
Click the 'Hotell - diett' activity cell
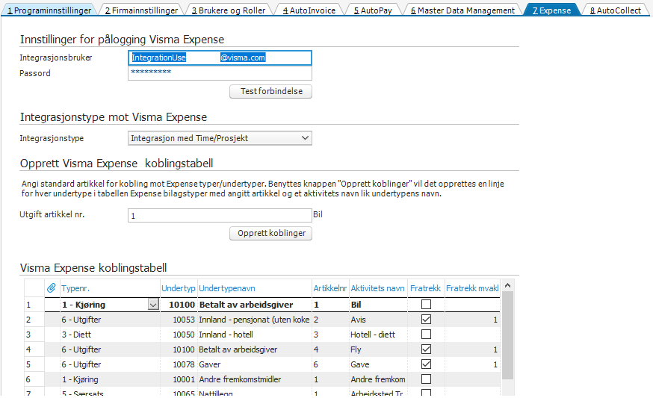[378, 335]
